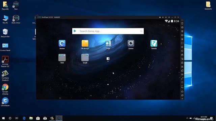Open Microsoft Store from taskbar

pos(38,118)
